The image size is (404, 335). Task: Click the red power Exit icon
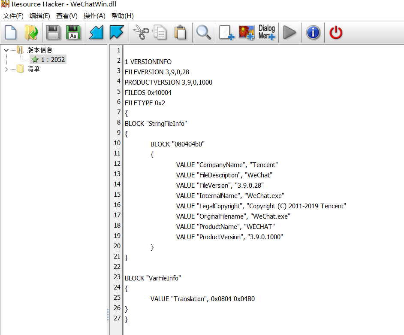336,33
